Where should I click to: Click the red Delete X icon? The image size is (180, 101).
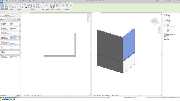click(40, 8)
